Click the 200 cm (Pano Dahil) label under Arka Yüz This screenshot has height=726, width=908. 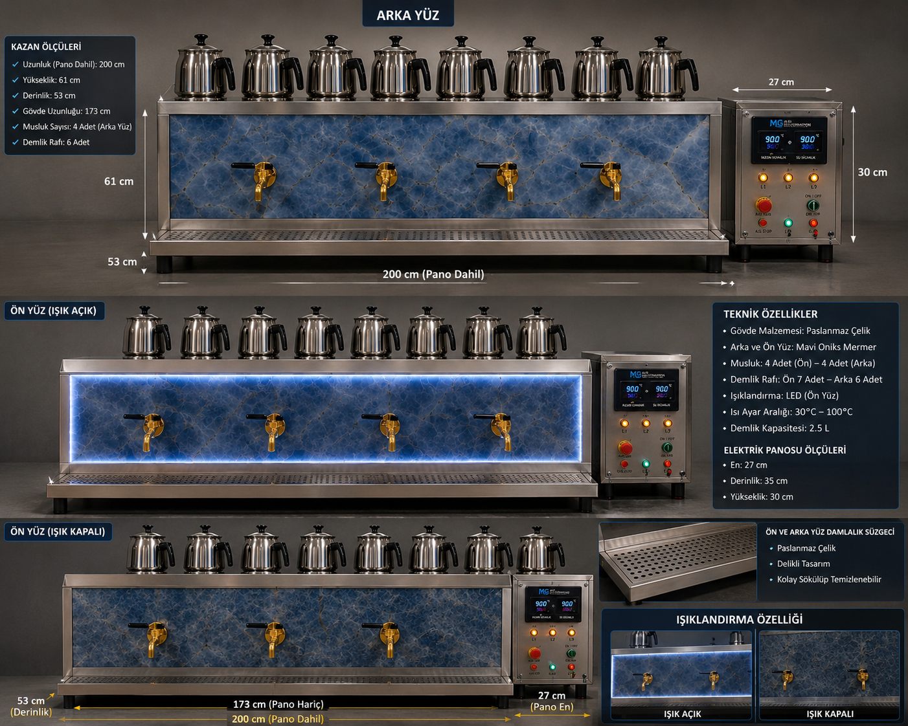433,274
